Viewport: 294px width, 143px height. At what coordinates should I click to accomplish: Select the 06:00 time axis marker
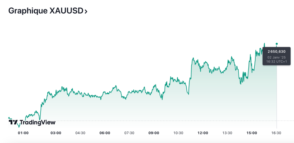pyautogui.click(x=105, y=133)
